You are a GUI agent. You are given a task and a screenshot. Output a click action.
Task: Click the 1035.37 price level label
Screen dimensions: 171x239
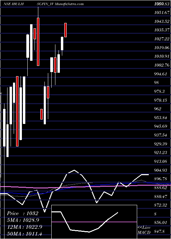tap(162, 30)
